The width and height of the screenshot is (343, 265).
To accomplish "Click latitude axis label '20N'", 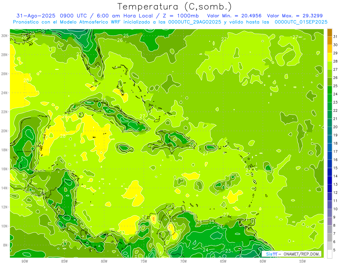I will pyautogui.click(x=4, y=131).
